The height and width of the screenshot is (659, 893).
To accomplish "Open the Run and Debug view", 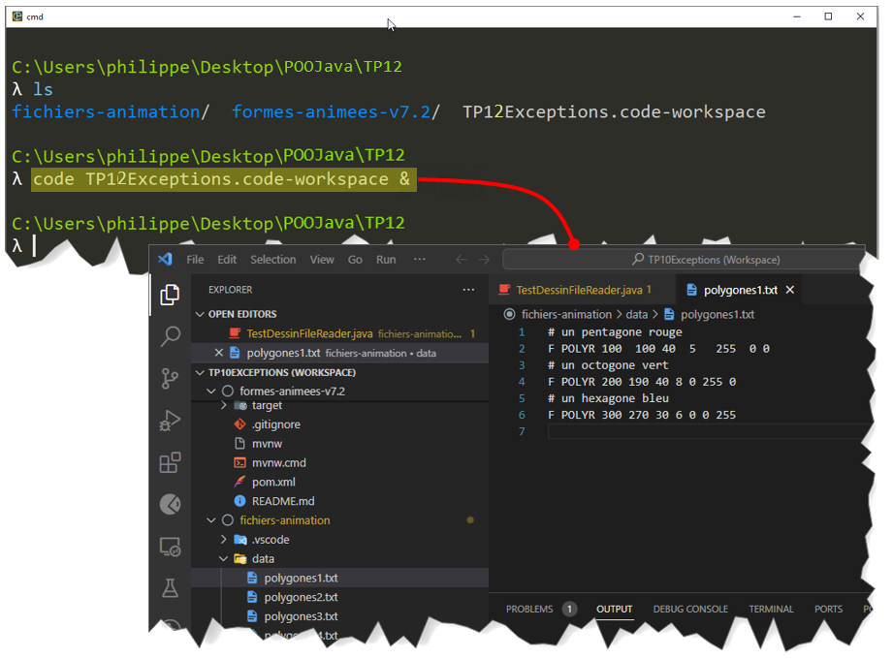I will [x=170, y=421].
